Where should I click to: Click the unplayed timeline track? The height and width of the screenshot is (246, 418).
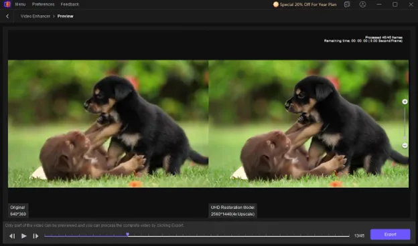click(x=239, y=236)
